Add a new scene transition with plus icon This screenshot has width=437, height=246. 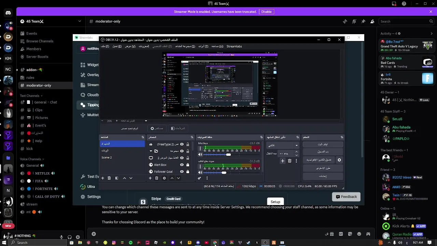282,161
